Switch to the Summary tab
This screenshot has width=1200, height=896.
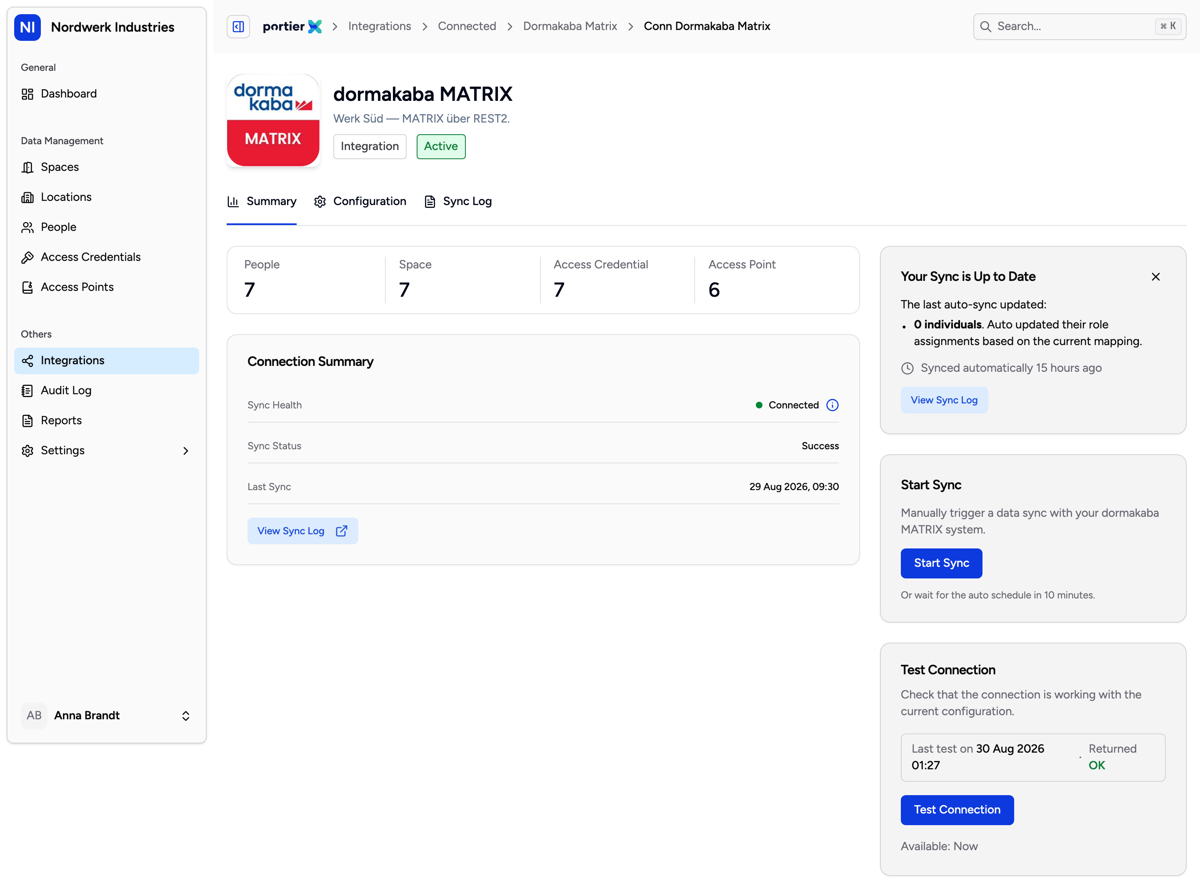[x=262, y=202]
